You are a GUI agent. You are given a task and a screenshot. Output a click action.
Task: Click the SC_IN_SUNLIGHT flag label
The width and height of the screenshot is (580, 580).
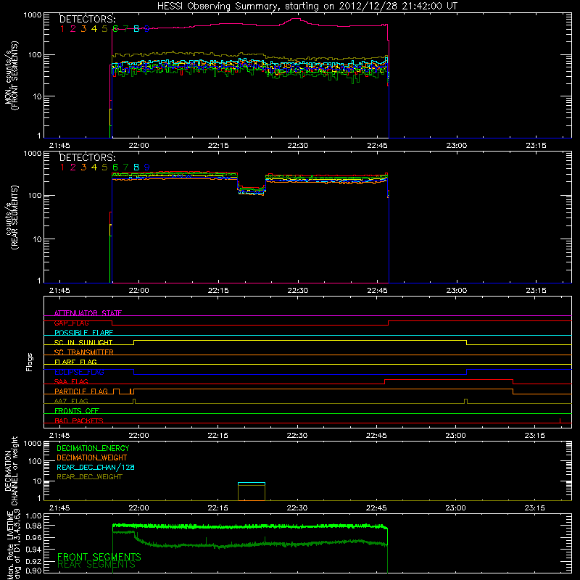tap(83, 342)
